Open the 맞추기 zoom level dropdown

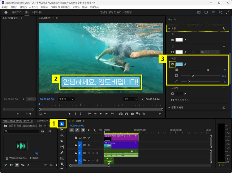point(66,99)
